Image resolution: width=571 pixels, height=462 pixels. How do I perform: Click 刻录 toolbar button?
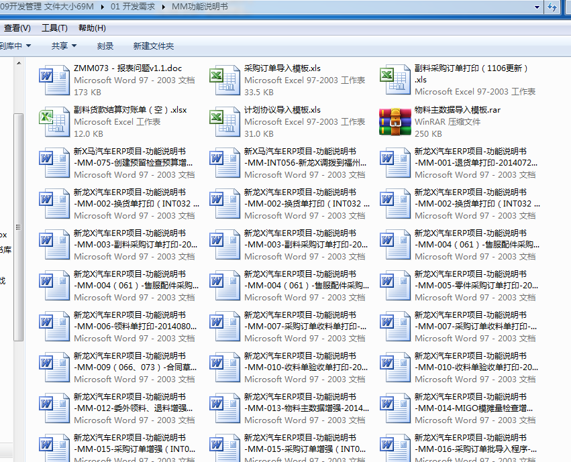coord(105,46)
